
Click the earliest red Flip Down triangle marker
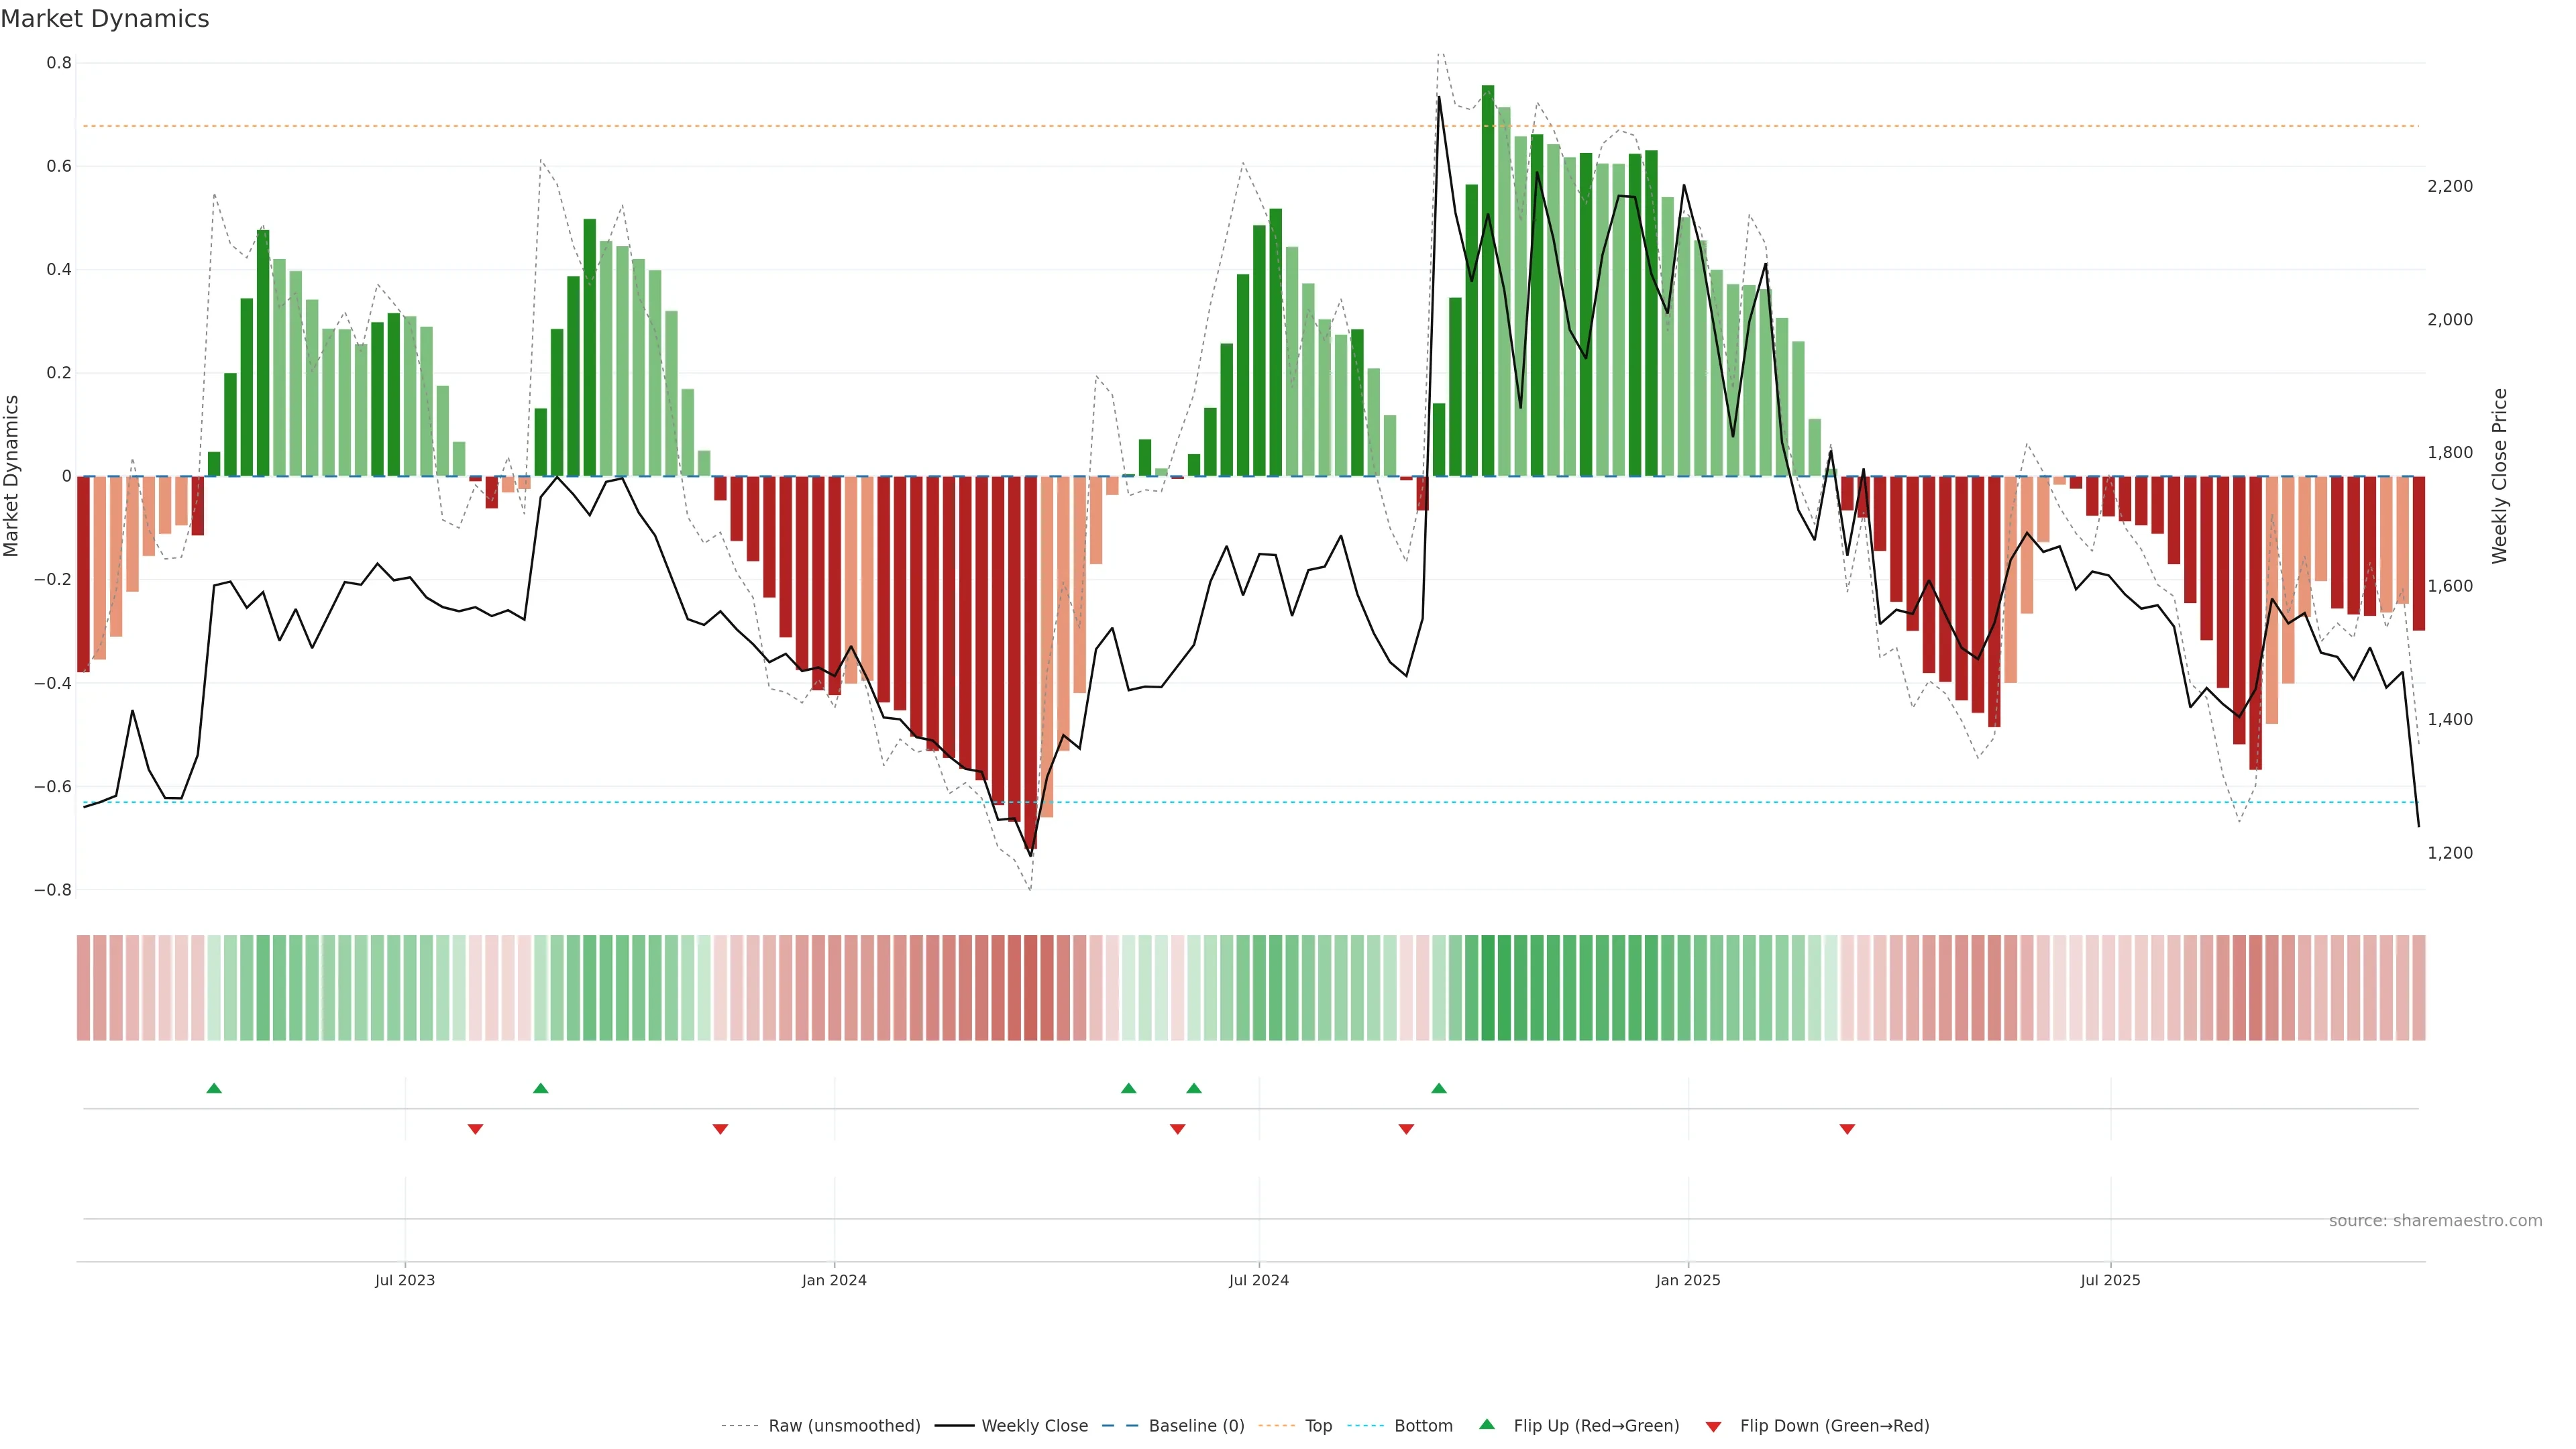pyautogui.click(x=475, y=1129)
